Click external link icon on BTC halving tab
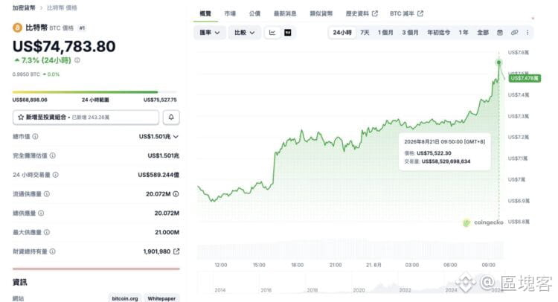This screenshot has height=302, width=558. click(420, 13)
